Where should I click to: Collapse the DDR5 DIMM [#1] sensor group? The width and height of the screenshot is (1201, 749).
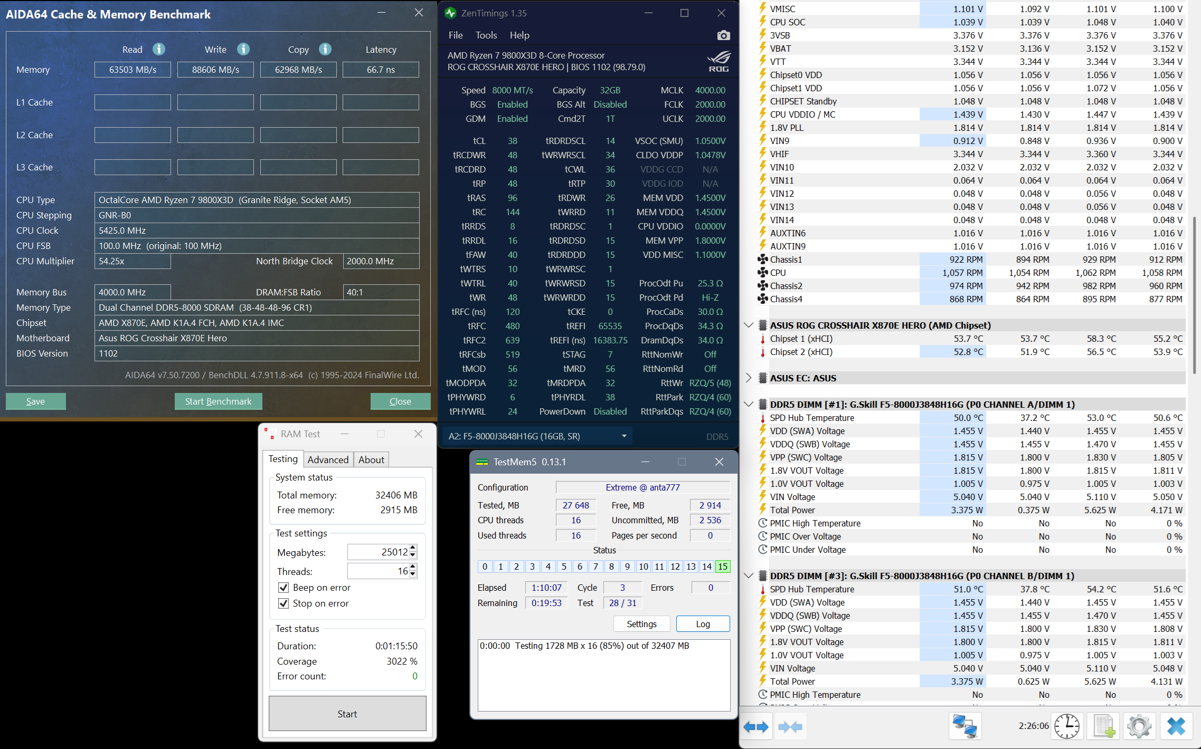[748, 405]
